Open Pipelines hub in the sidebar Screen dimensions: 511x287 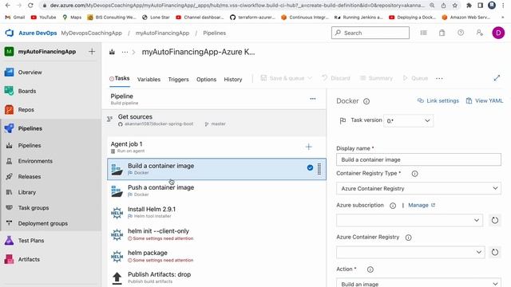30,128
